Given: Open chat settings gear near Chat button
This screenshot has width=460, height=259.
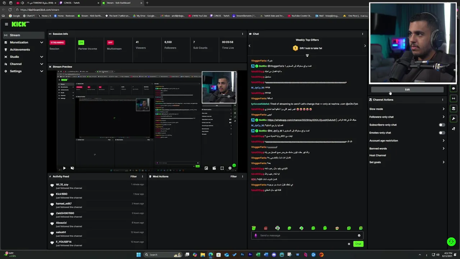Looking at the screenshot, I should click(349, 244).
